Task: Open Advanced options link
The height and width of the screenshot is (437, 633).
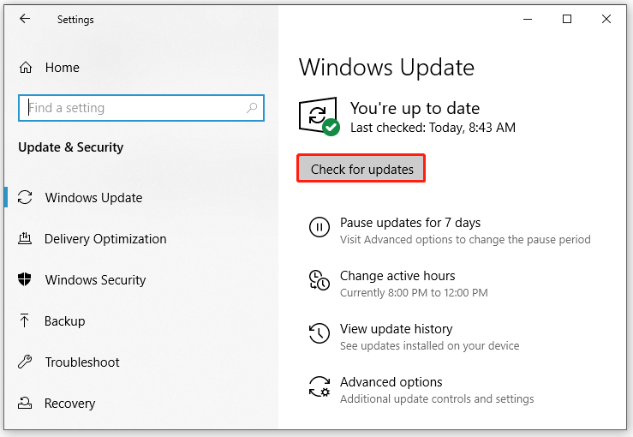Action: [391, 382]
